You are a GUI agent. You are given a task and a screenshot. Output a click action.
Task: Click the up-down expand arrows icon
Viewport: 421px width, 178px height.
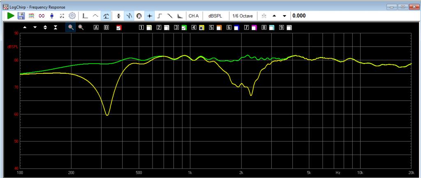[45, 27]
